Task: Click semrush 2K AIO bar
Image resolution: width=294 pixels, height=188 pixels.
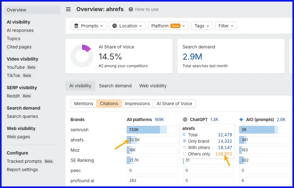Action: click(x=264, y=130)
